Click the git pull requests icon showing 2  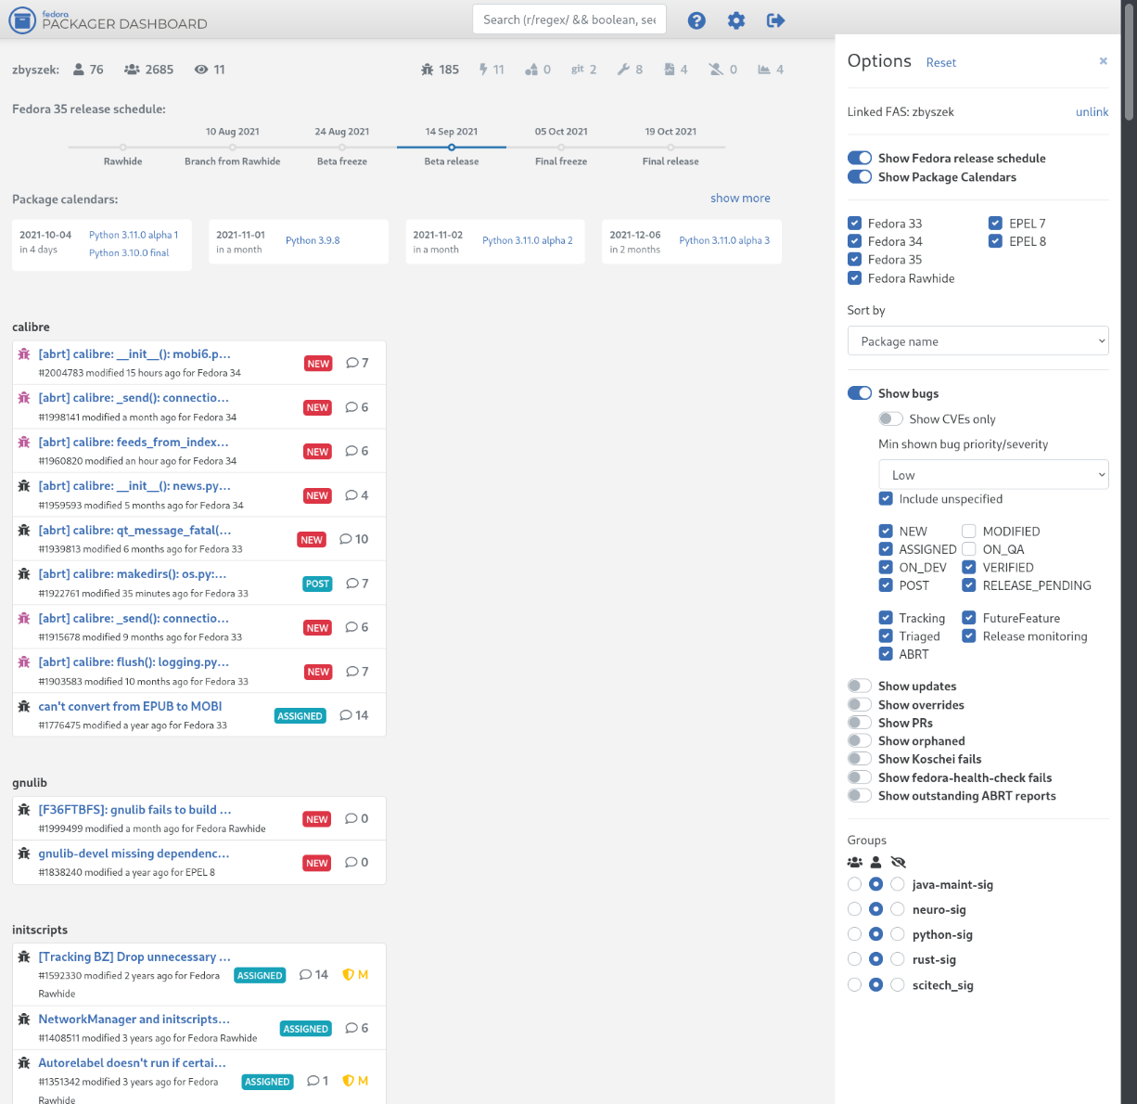578,70
